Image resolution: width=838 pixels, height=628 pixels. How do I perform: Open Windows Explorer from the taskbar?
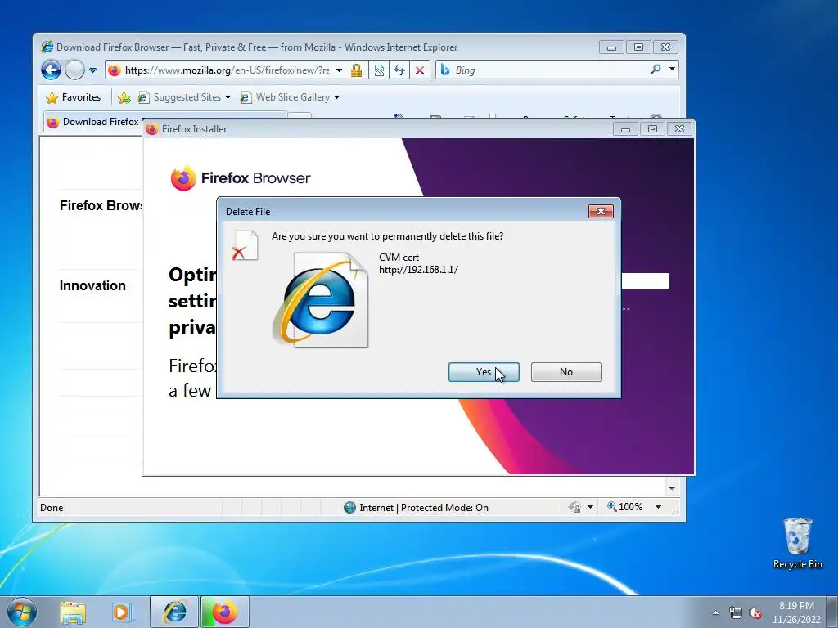click(x=73, y=612)
